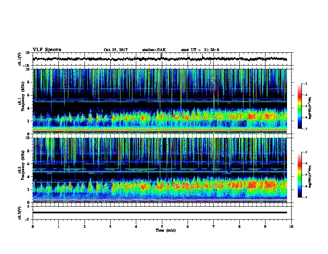Click the "VLF Spectra" plot title
328x254 pixels.
pos(47,50)
